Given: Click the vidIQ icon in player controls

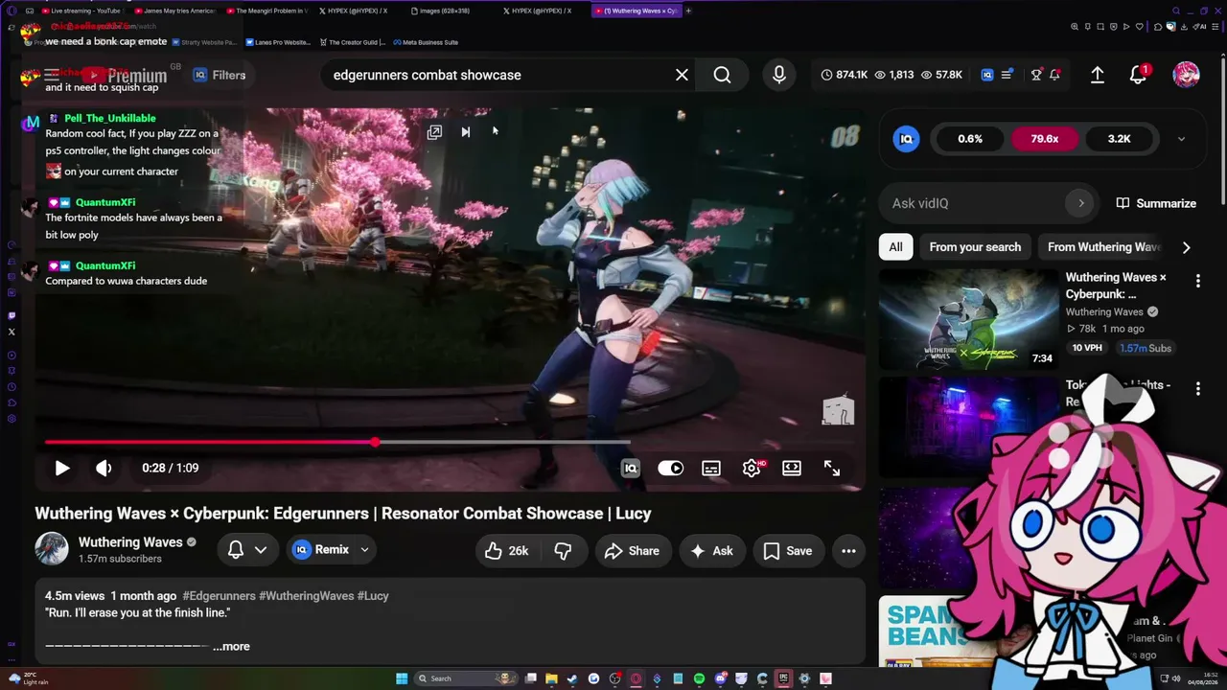Looking at the screenshot, I should click(630, 468).
